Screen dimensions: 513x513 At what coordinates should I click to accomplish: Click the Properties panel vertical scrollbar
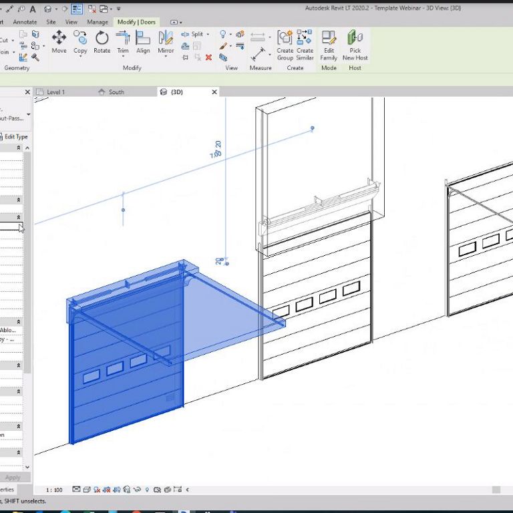[27, 267]
